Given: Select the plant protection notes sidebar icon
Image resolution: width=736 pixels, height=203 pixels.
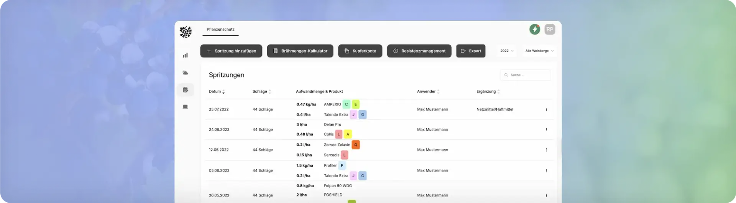Looking at the screenshot, I should point(186,90).
